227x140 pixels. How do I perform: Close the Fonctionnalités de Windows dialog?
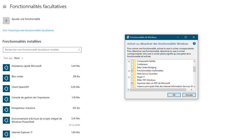click(x=194, y=37)
